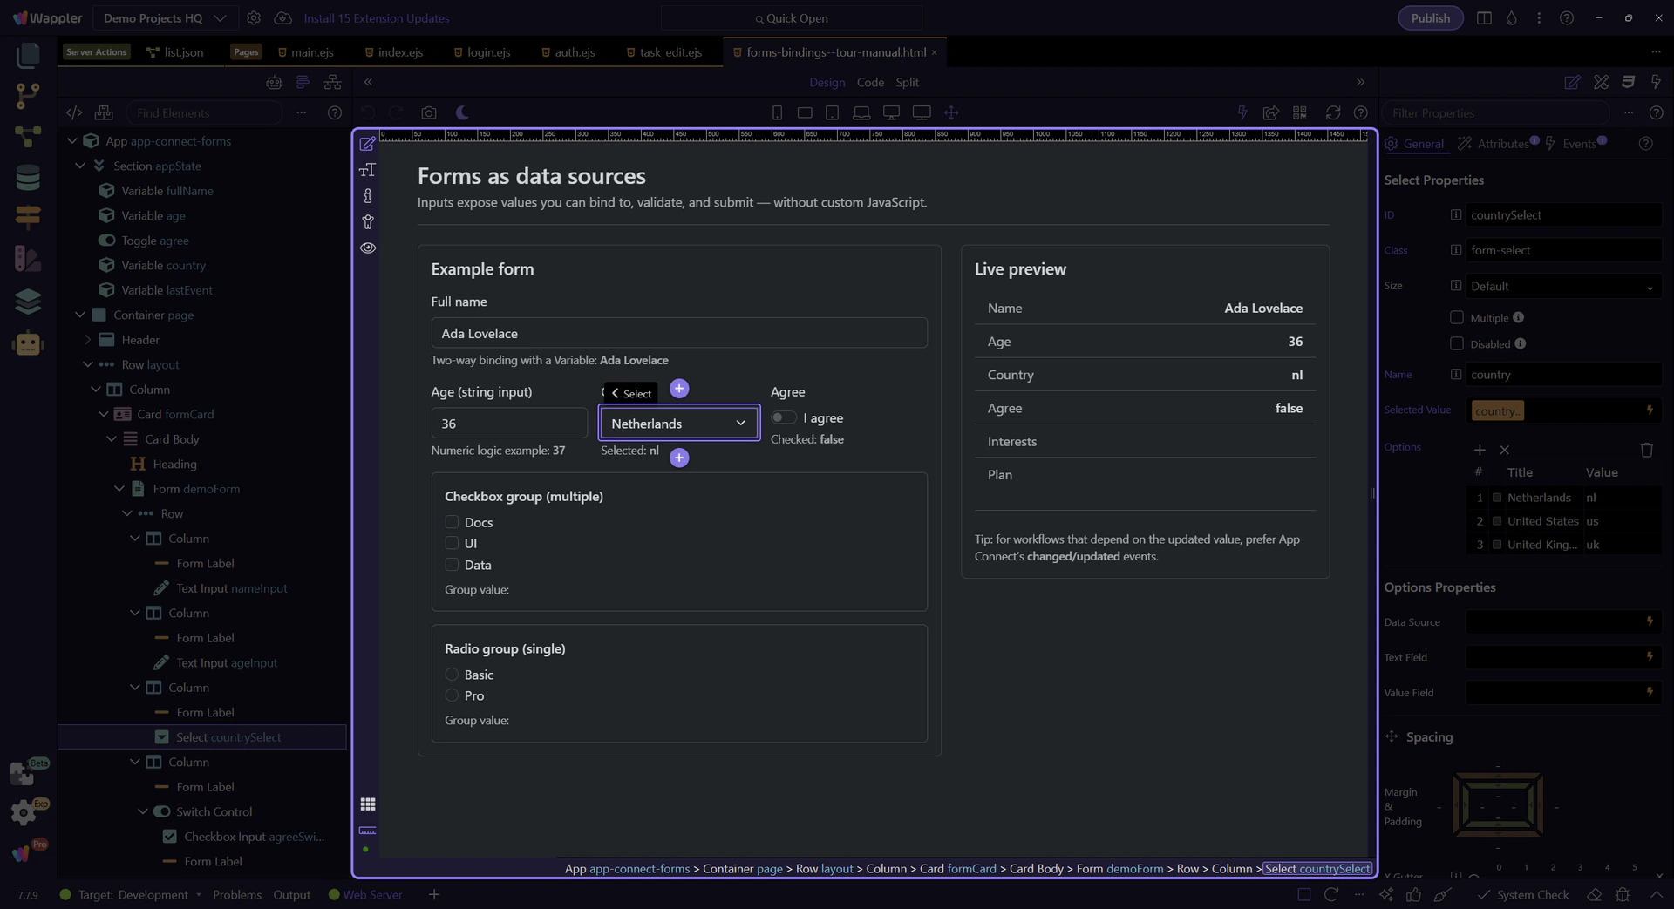This screenshot has width=1674, height=909.
Task: Click the camera screenshot icon in toolbar
Action: [428, 112]
